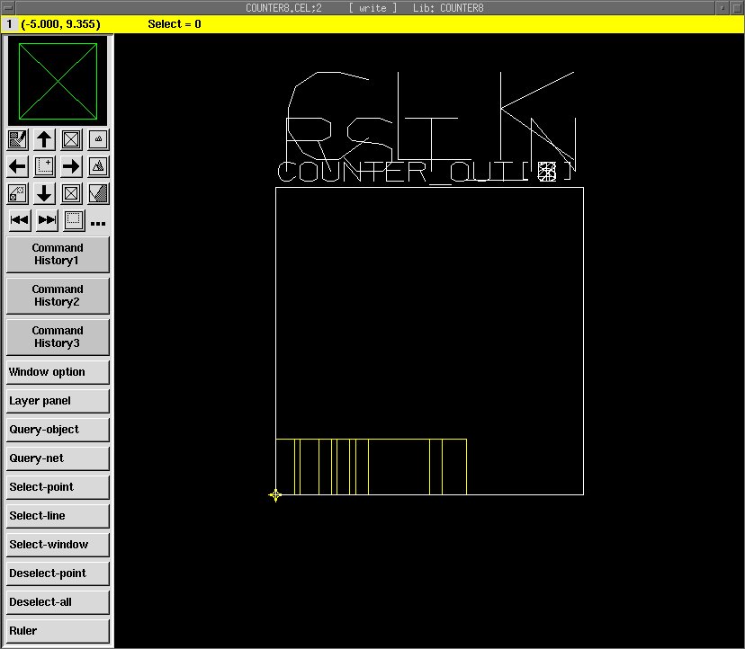Viewport: 745px width, 649px height.
Task: Open the Window option menu
Action: (x=58, y=372)
